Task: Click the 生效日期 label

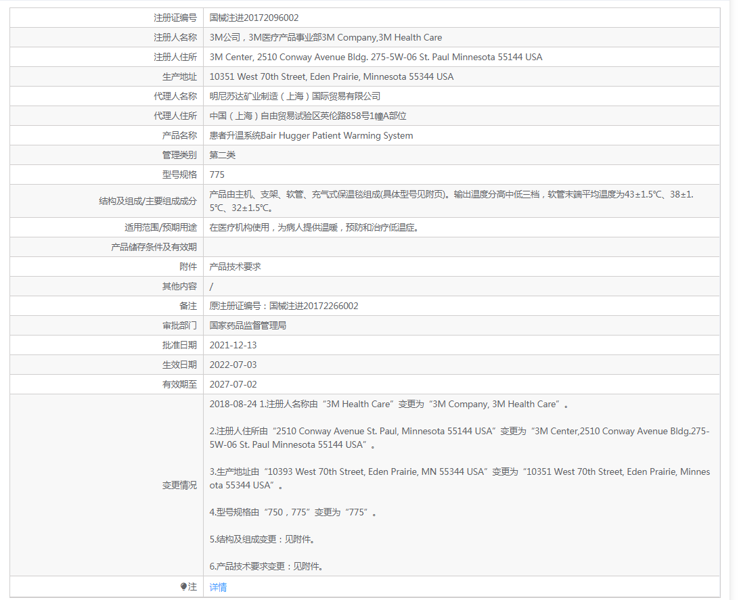Action: (179, 365)
